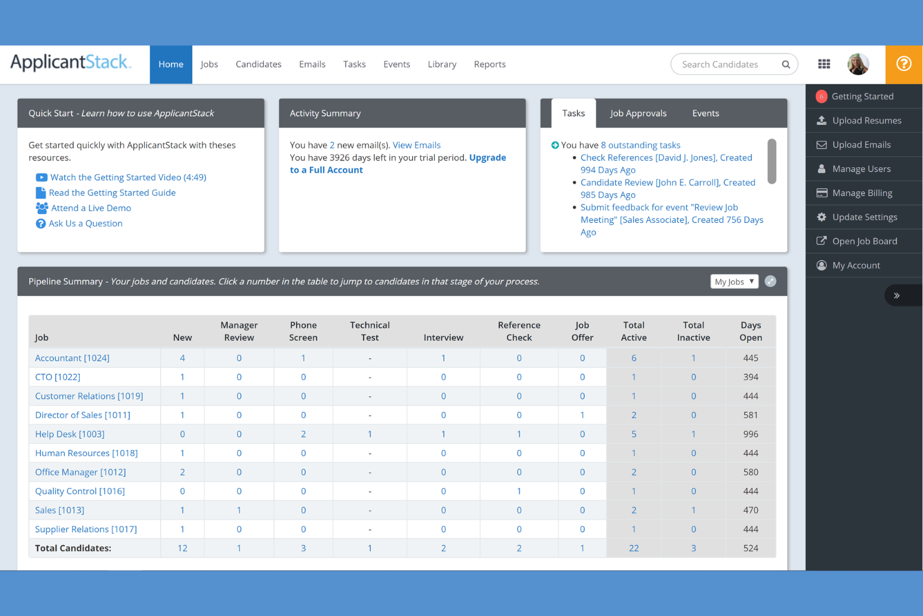Open the Home tab

(x=171, y=64)
